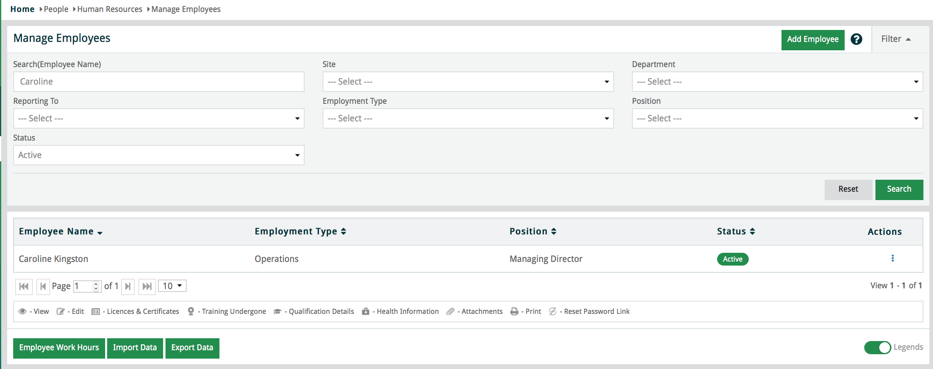Viewport: 933px width, 369px height.
Task: Go to the first page of results
Action: pos(24,286)
